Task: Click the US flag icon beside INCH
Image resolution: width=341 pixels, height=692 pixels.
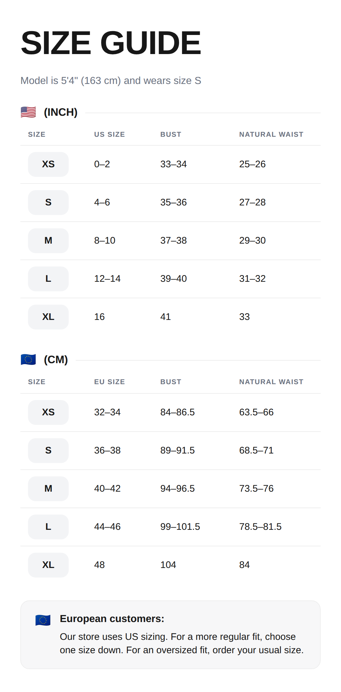Action: point(28,112)
